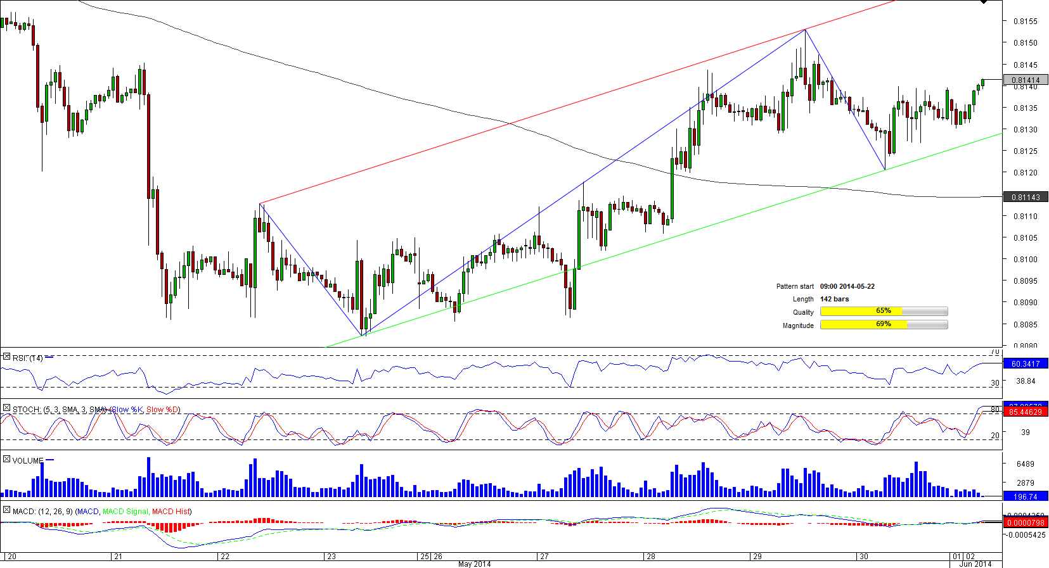
Task: Click the '0.8155' price axis label
Action: tap(1026, 21)
